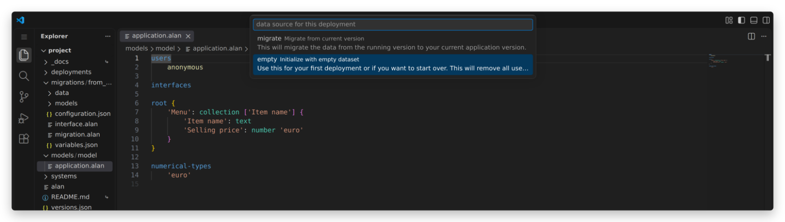Open the Explorer More Actions ellipsis

[108, 36]
